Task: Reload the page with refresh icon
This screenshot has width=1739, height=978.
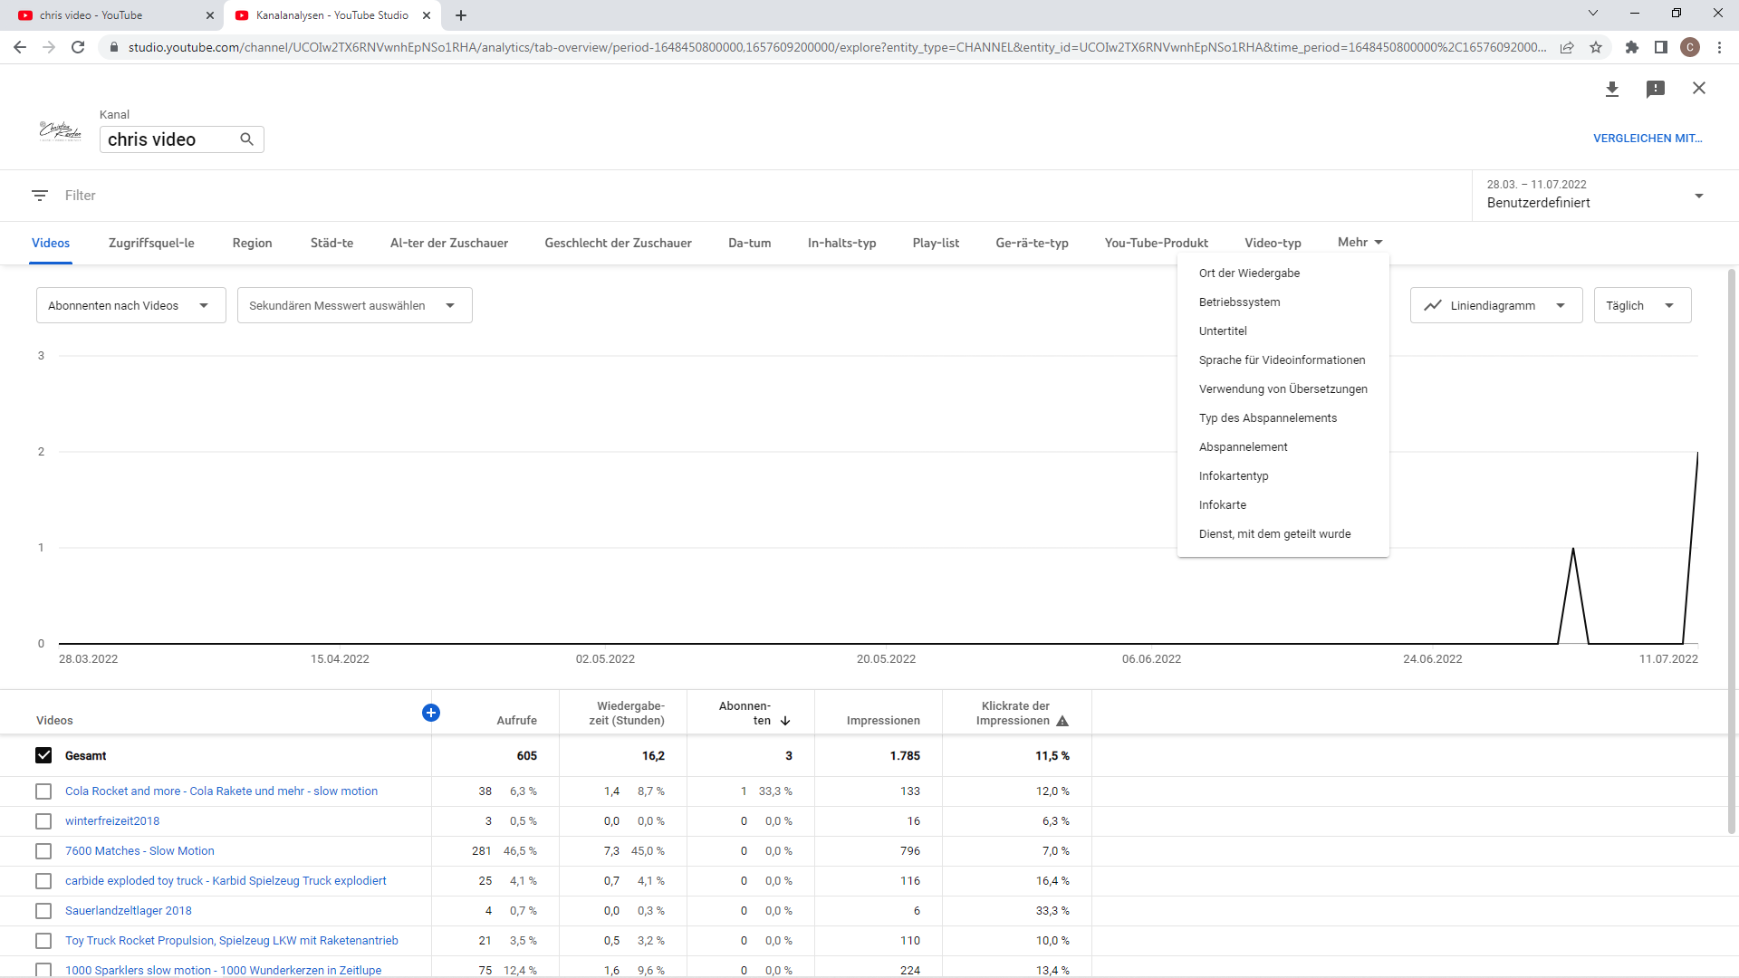Action: click(78, 47)
